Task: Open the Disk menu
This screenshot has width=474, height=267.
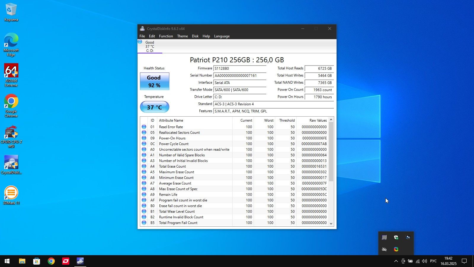Action: (195, 36)
